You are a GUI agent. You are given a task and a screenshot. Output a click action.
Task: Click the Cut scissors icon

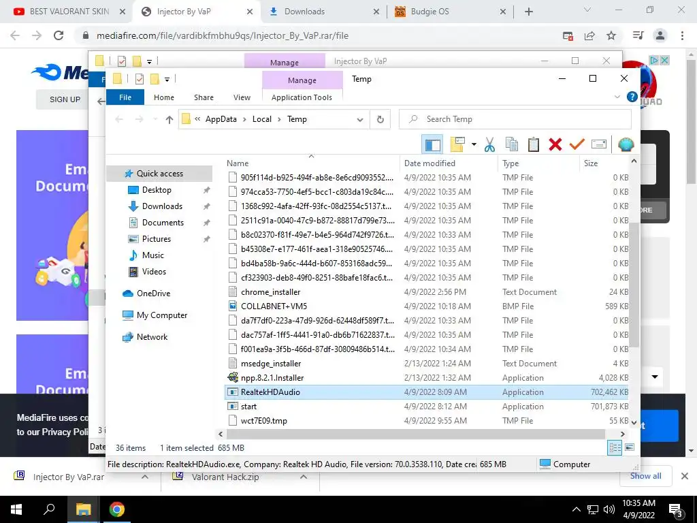(x=489, y=144)
